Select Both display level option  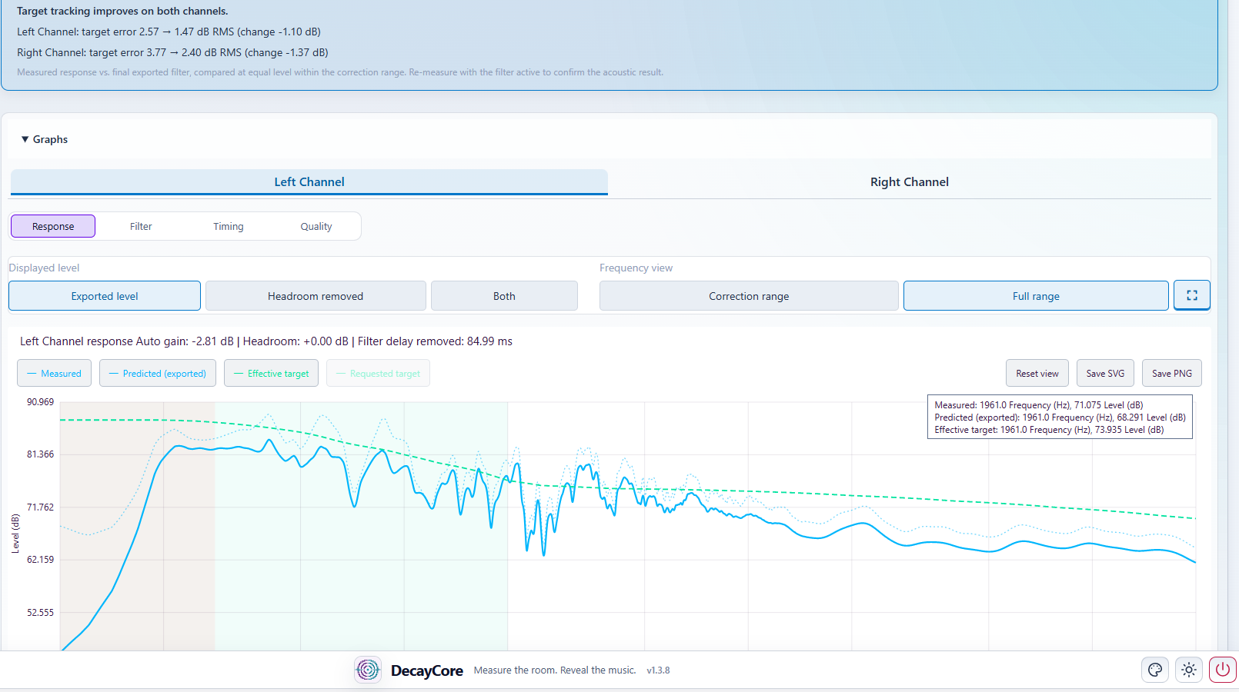coord(504,296)
